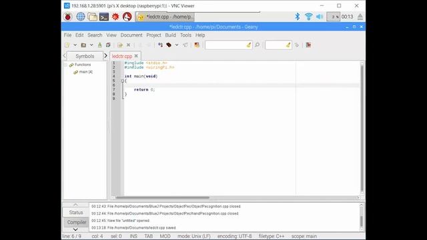Click 'mode: Unix (LF)' in status bar
This screenshot has height=240, width=427.
194,236
